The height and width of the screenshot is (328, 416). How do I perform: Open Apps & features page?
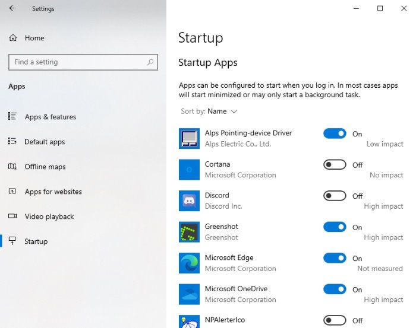[51, 117]
